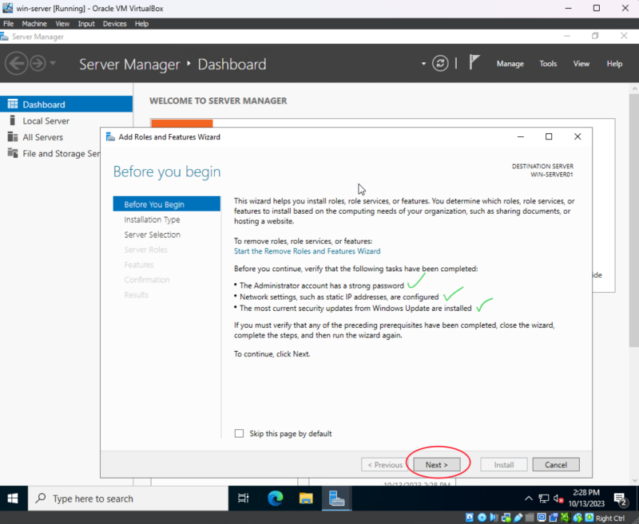Click the Next button in the wizard

coord(436,464)
